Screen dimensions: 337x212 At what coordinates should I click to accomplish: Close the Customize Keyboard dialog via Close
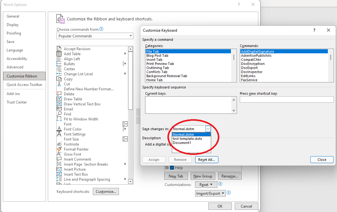coord(322,160)
